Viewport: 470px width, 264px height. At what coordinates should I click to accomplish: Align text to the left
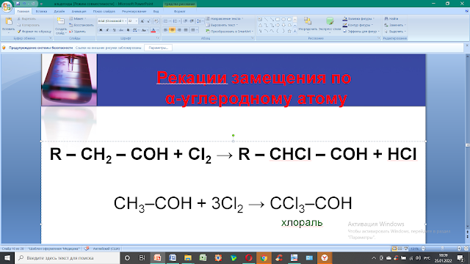[165, 30]
